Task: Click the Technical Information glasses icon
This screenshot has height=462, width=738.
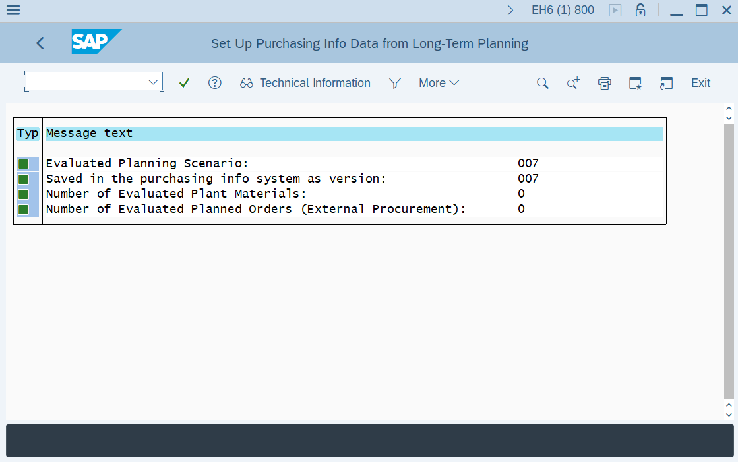Action: (247, 82)
